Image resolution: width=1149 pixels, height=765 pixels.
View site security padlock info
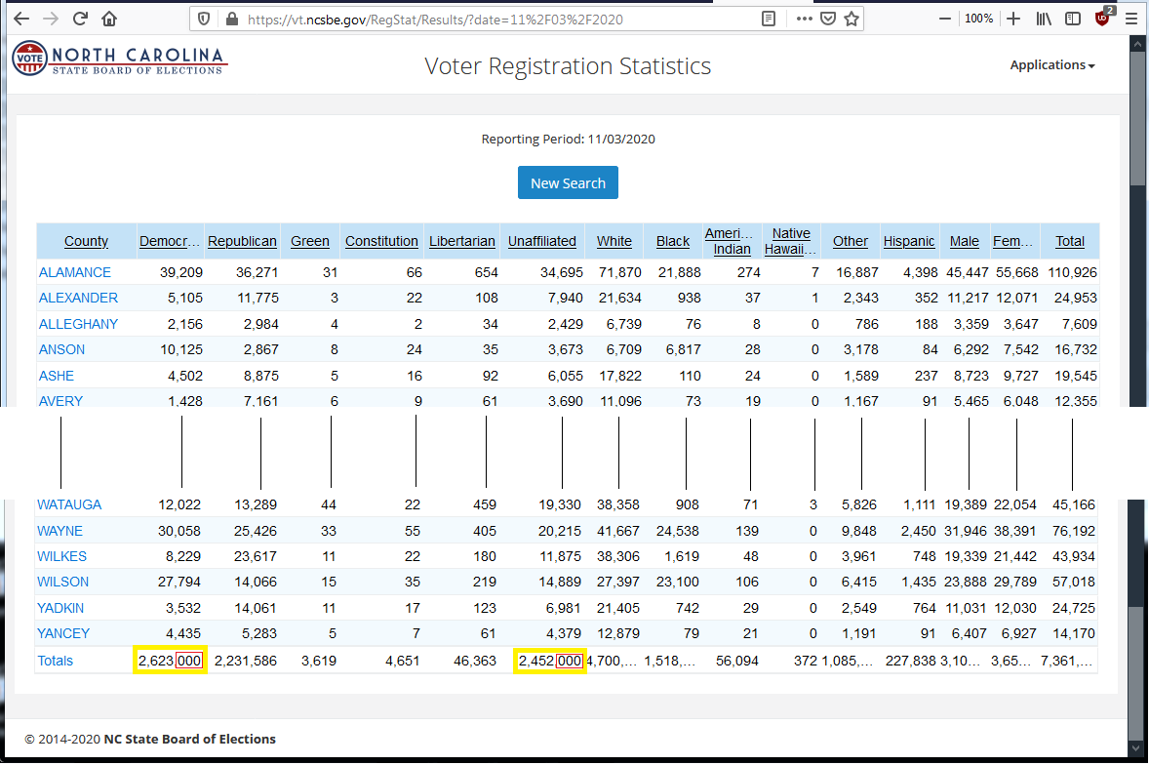click(231, 20)
